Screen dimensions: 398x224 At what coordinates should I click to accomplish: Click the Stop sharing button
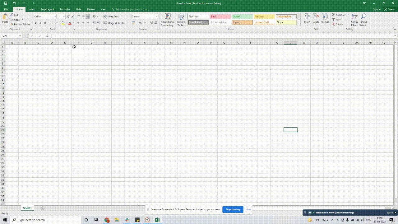pyautogui.click(x=233, y=209)
